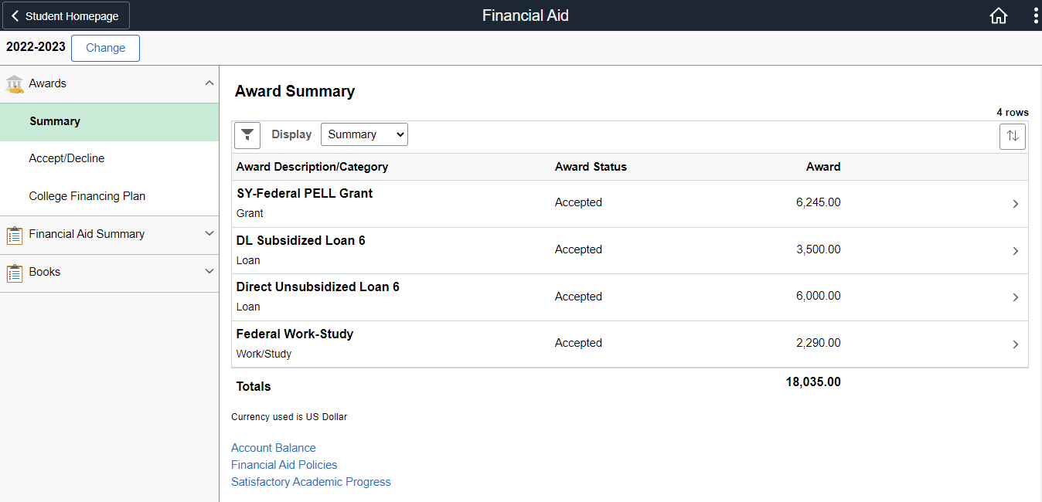Click the Award Summary heading

coord(295,91)
